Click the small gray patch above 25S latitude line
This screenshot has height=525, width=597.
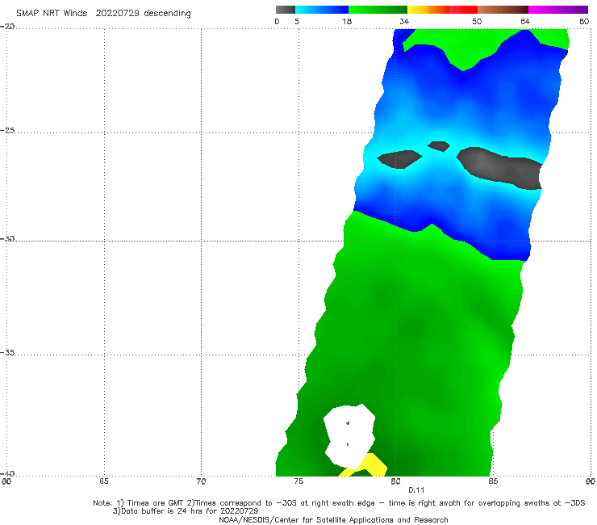[x=439, y=146]
